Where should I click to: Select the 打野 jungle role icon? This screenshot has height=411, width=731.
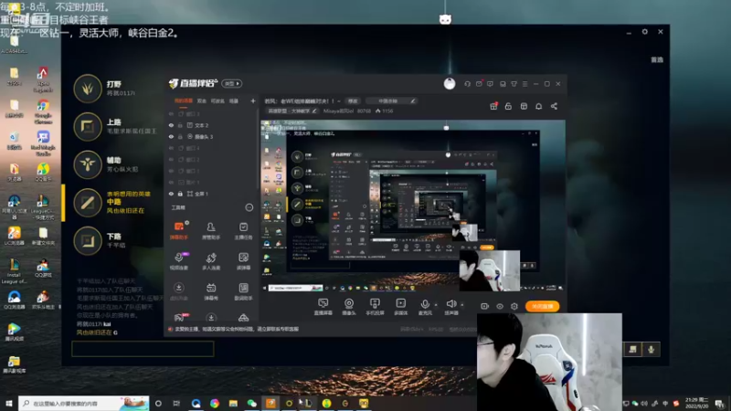coord(87,88)
